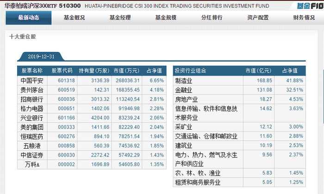Select the 五粮液 stock name
Image resolution: width=324 pixels, height=194 pixels.
click(x=32, y=146)
